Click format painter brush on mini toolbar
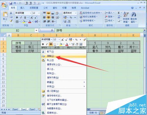Image resolution: width=147 pixels, height=115 pixels. [84, 40]
